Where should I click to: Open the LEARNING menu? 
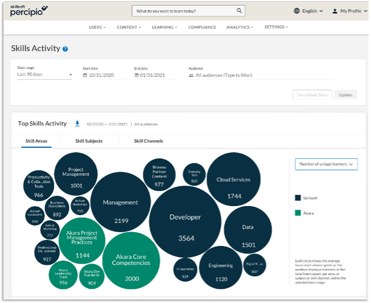tap(164, 27)
